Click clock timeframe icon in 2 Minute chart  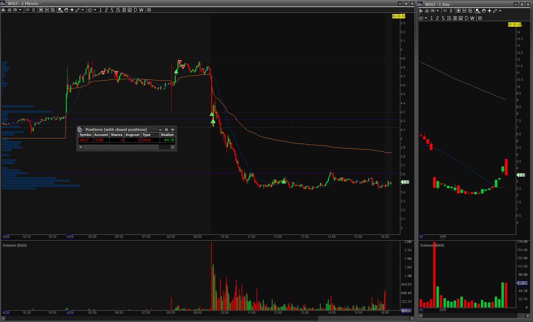point(90,10)
